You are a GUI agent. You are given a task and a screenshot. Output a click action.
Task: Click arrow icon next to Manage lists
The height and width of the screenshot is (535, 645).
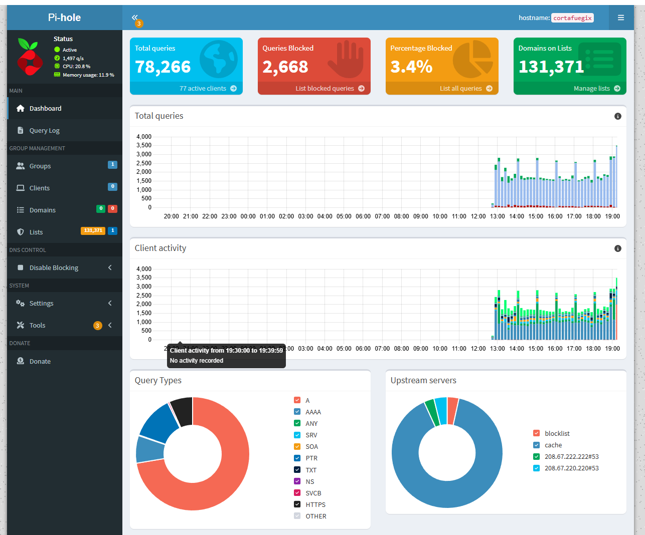(617, 88)
